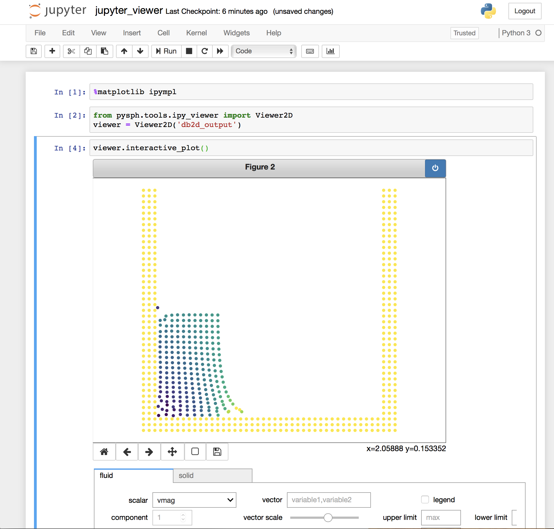Click the In [4] cell prompt
Viewport: 554px width, 529px height.
(x=70, y=148)
